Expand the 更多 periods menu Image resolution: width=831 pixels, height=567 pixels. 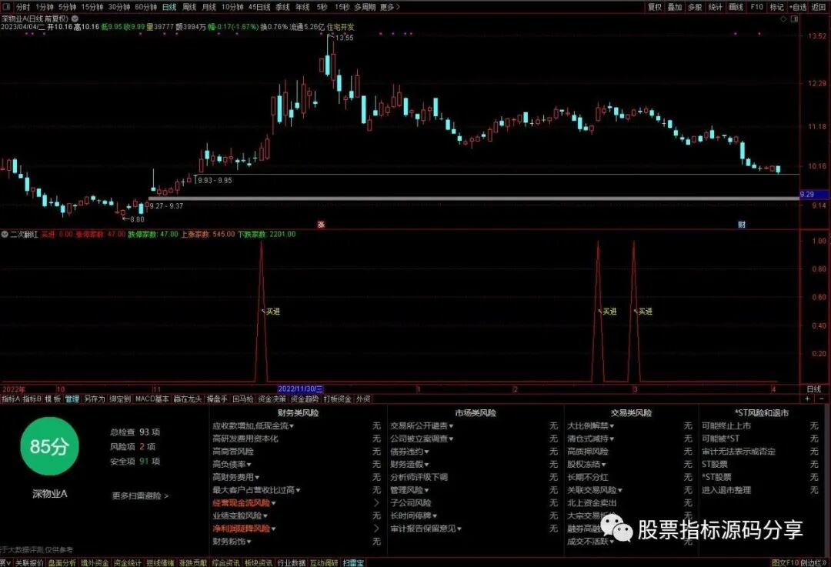[x=389, y=7]
